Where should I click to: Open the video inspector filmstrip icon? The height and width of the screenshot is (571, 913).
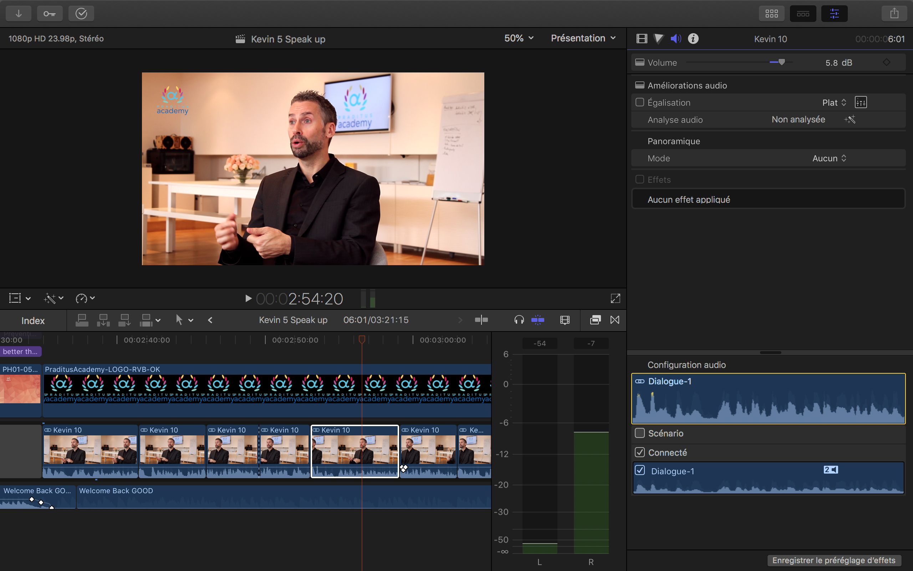click(x=641, y=39)
